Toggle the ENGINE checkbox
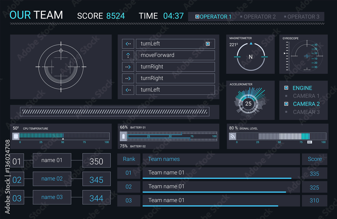The width and height of the screenshot is (337, 219). (286, 88)
